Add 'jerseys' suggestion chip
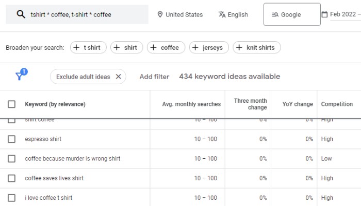The image size is (361, 206). pyautogui.click(x=209, y=47)
